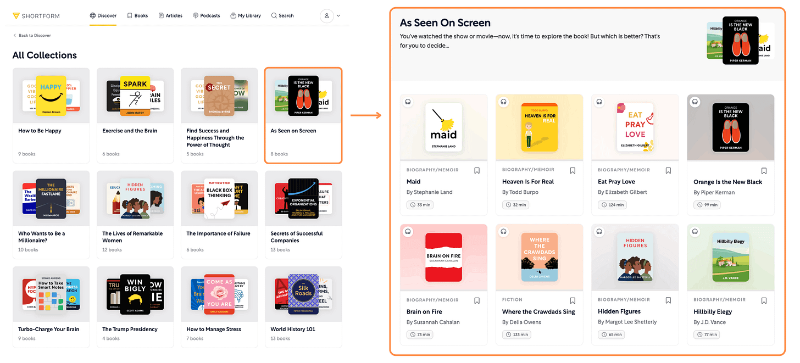The width and height of the screenshot is (800, 363).
Task: Open the Discover tab
Action: tap(103, 16)
